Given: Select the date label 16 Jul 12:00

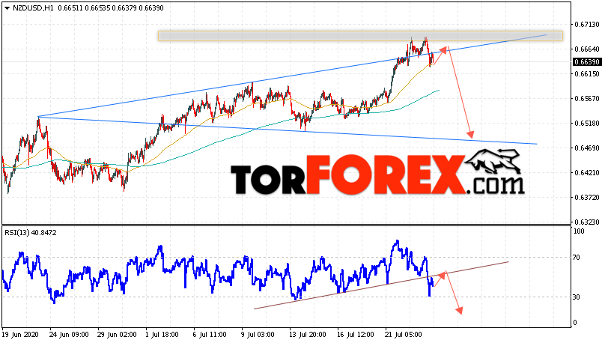Looking at the screenshot, I should click(356, 334).
